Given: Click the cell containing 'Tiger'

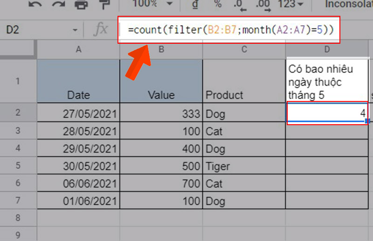Looking at the screenshot, I should coord(244,167).
